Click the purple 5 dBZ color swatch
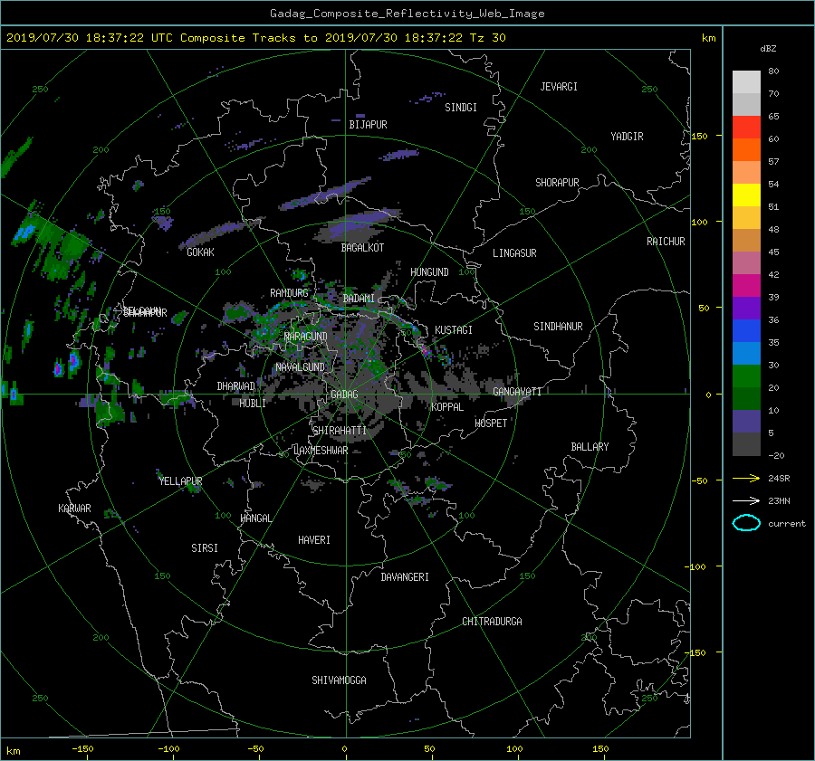The height and width of the screenshot is (761, 815). (746, 422)
